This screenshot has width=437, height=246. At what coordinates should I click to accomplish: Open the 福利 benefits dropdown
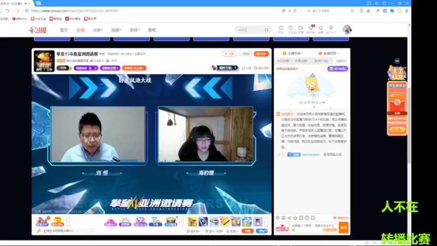193,231
